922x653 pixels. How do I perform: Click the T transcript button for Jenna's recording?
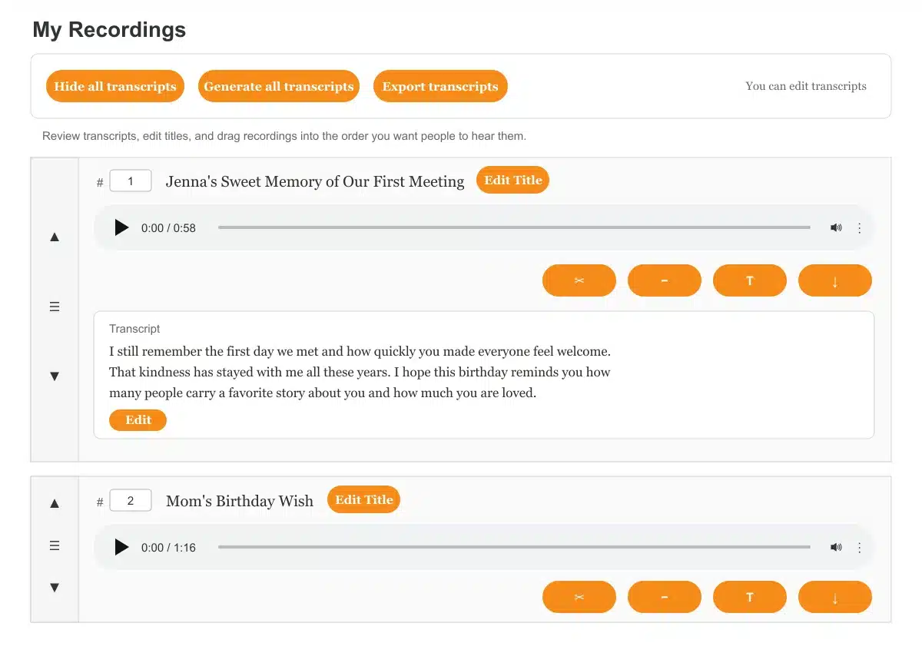750,280
